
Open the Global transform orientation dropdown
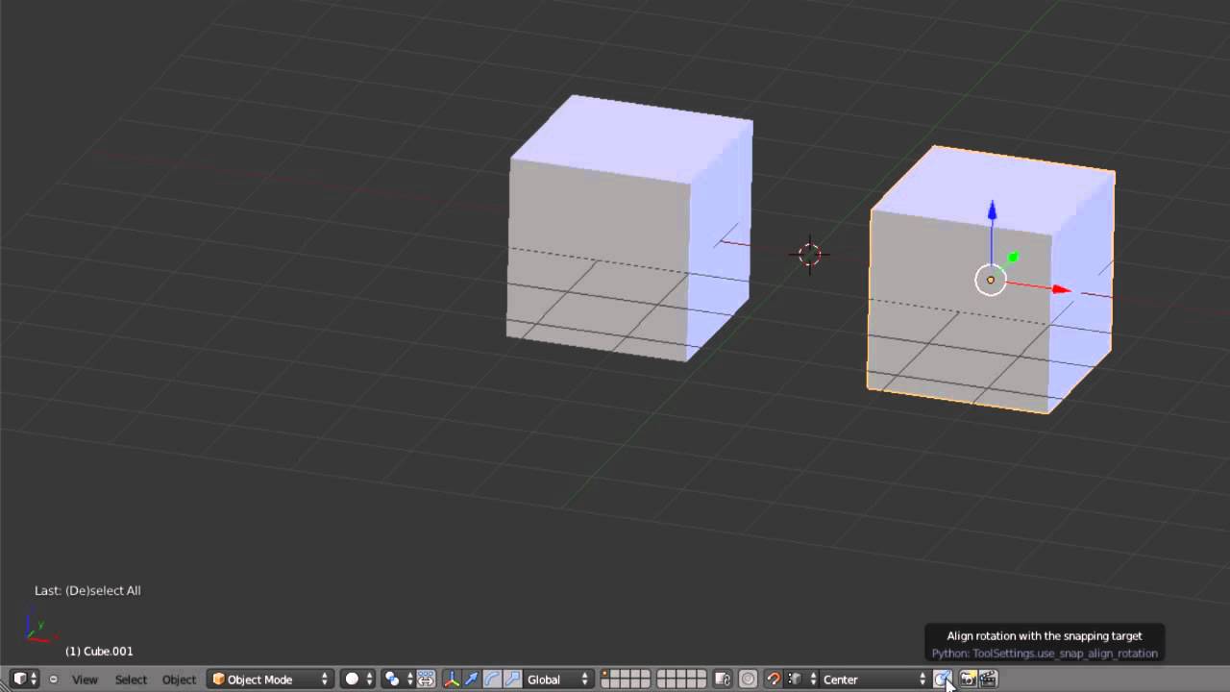(x=558, y=680)
